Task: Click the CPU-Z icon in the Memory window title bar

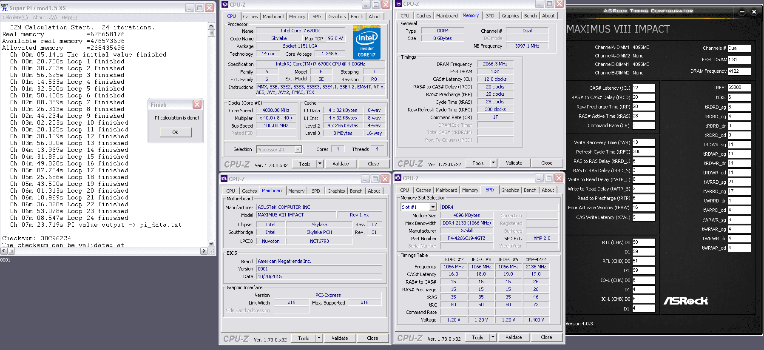Action: (x=398, y=4)
